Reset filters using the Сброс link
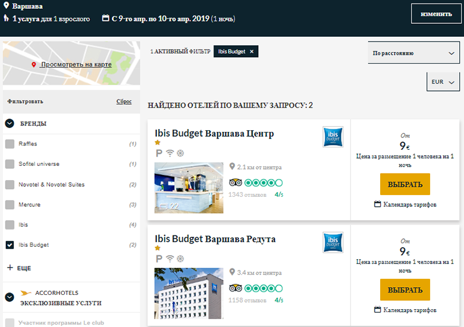This screenshot has width=464, height=327. [x=124, y=102]
